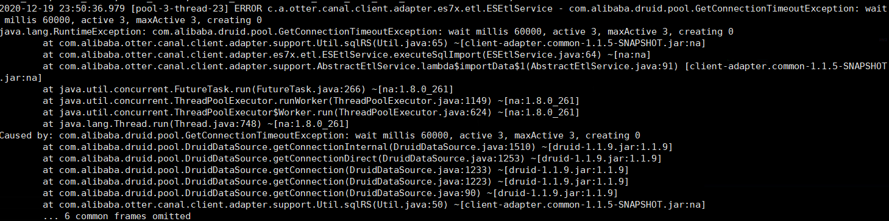Click Util.sqlRS(Util.java:50) stack frame
Screen dimensions: 889x221
(374, 205)
